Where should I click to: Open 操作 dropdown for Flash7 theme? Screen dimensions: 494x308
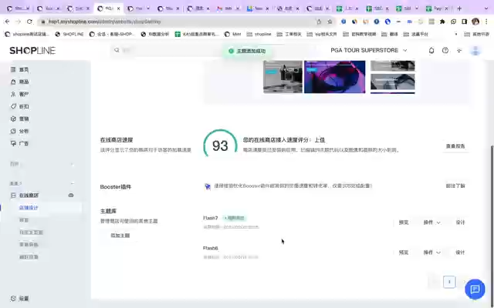[431, 223]
